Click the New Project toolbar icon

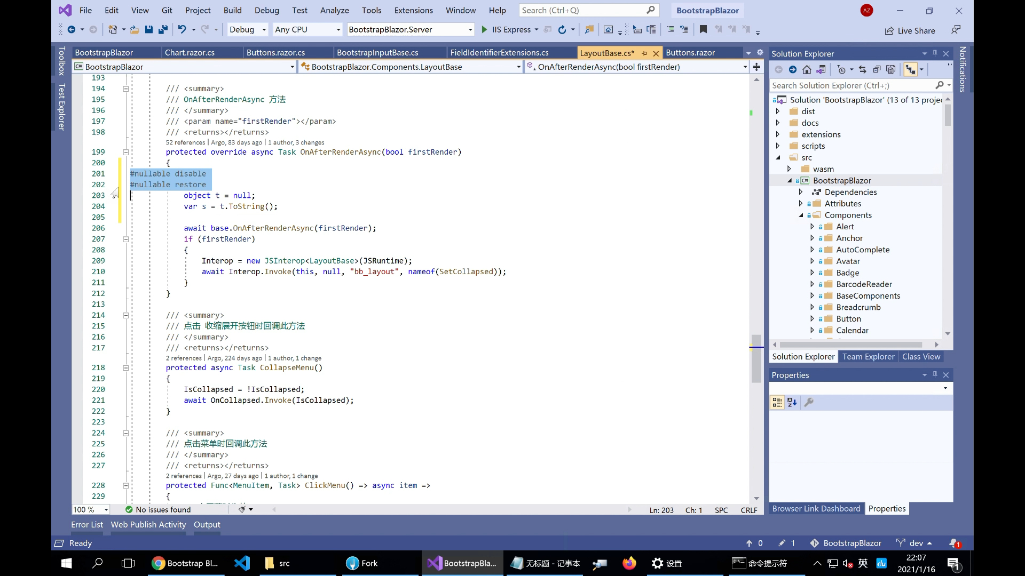pos(113,30)
